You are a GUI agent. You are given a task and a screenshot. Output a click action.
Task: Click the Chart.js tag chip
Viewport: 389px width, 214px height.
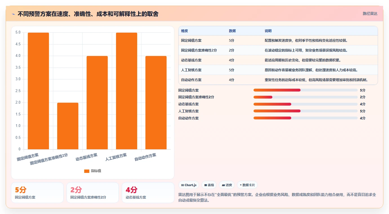point(189,185)
